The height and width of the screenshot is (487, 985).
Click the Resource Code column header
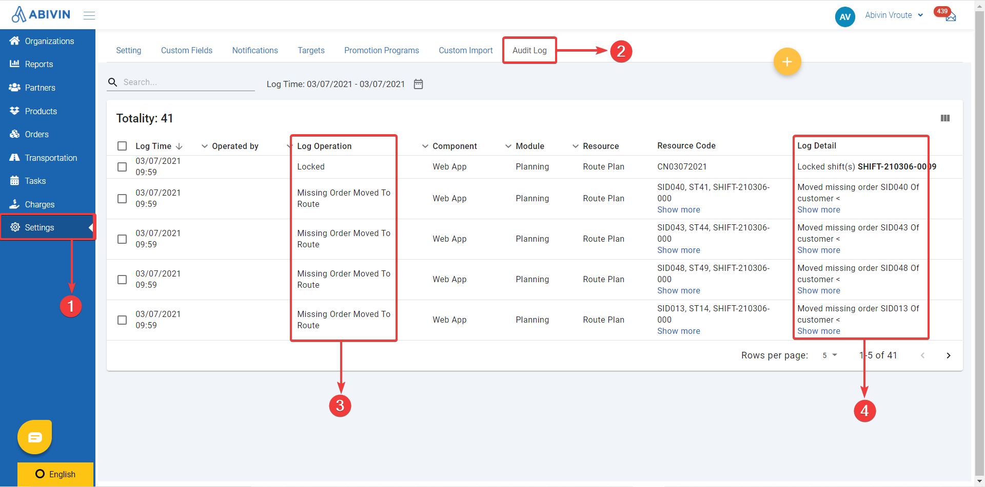[686, 146]
